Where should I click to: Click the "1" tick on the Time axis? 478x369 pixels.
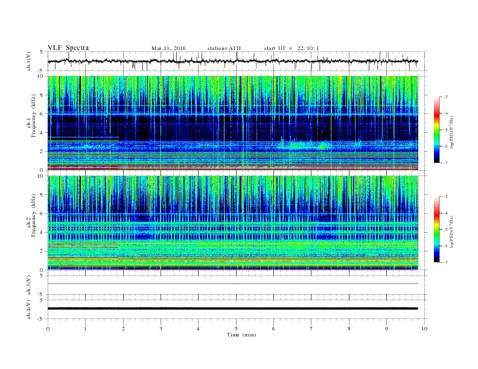point(85,329)
